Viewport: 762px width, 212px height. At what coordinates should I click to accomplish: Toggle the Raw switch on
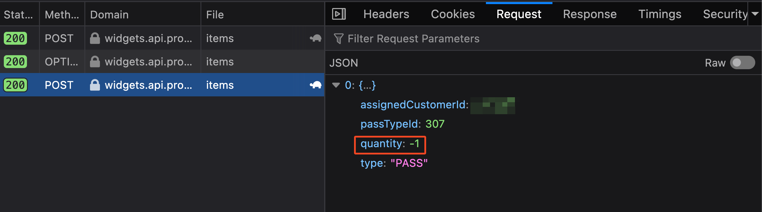[742, 62]
